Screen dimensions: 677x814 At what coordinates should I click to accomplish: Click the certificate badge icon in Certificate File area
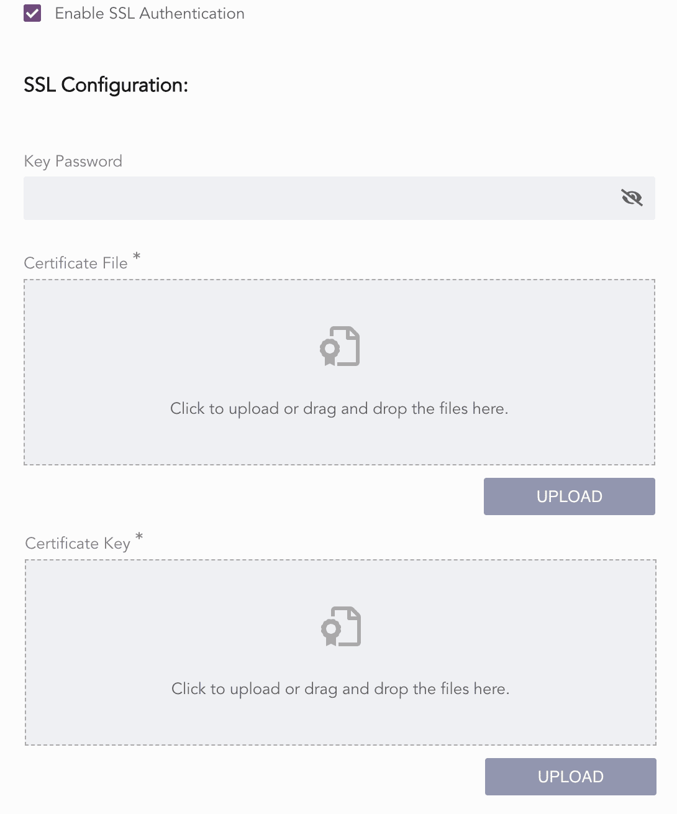[x=339, y=346]
